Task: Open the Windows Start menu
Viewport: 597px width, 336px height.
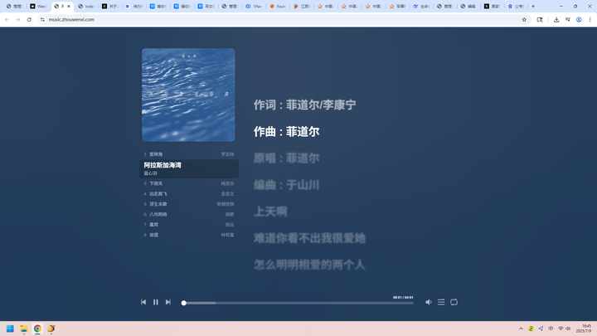Action: [x=10, y=329]
